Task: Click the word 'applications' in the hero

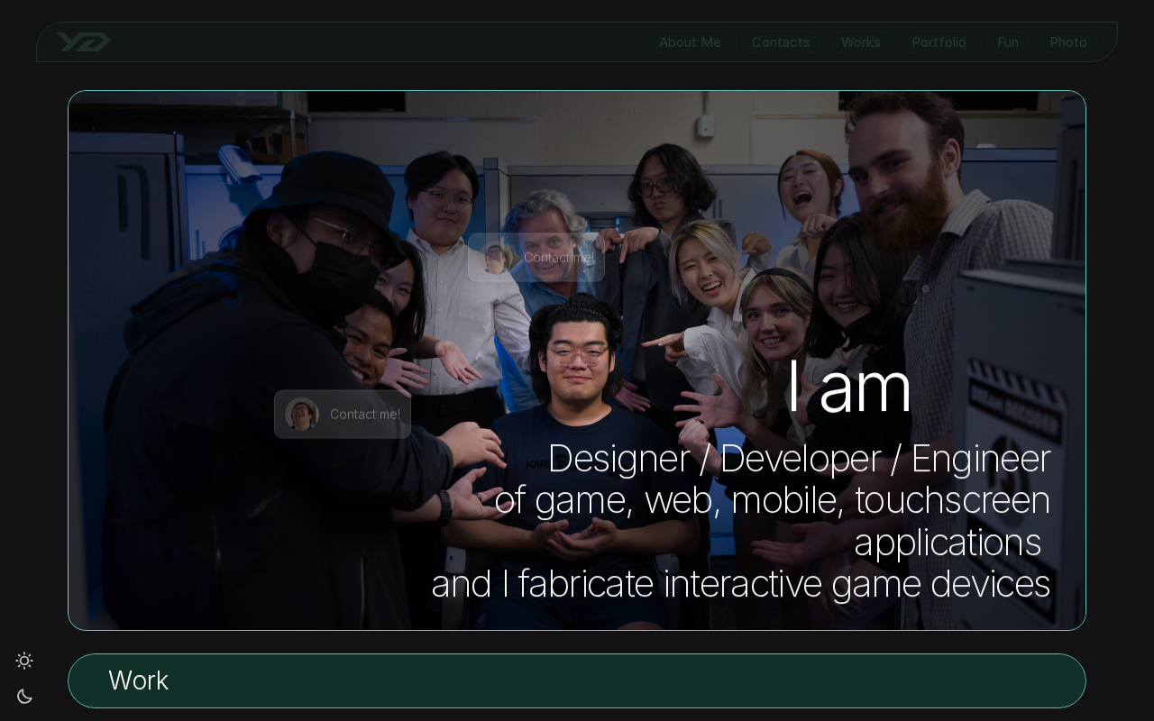Action: 948,543
